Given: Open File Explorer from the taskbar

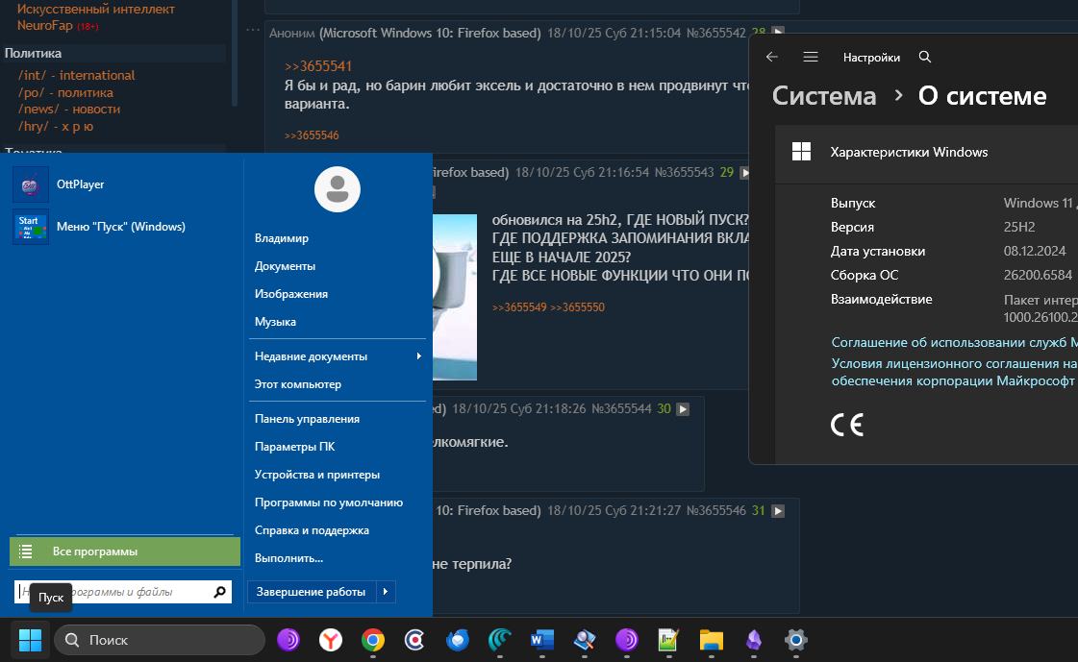Looking at the screenshot, I should (711, 641).
